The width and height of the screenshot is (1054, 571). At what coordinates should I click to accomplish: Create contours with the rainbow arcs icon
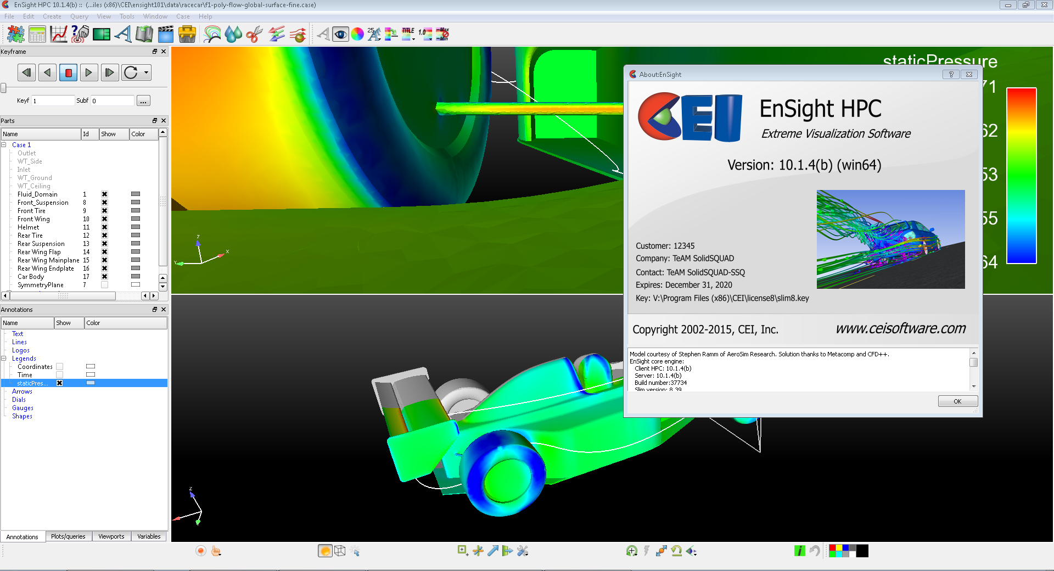[212, 34]
